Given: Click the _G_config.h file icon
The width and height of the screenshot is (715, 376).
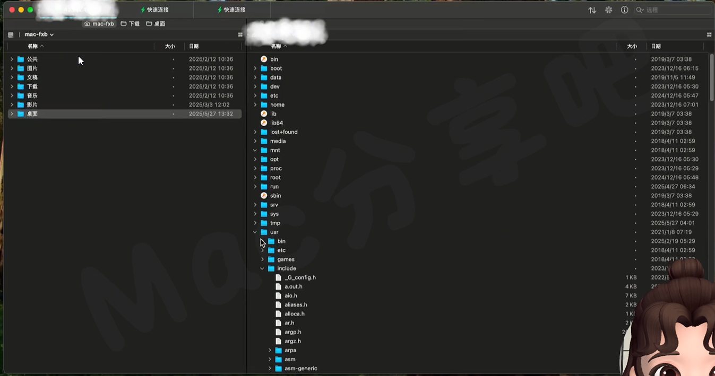Looking at the screenshot, I should [279, 277].
